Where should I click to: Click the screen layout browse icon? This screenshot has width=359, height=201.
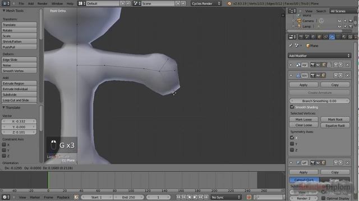(81, 3)
